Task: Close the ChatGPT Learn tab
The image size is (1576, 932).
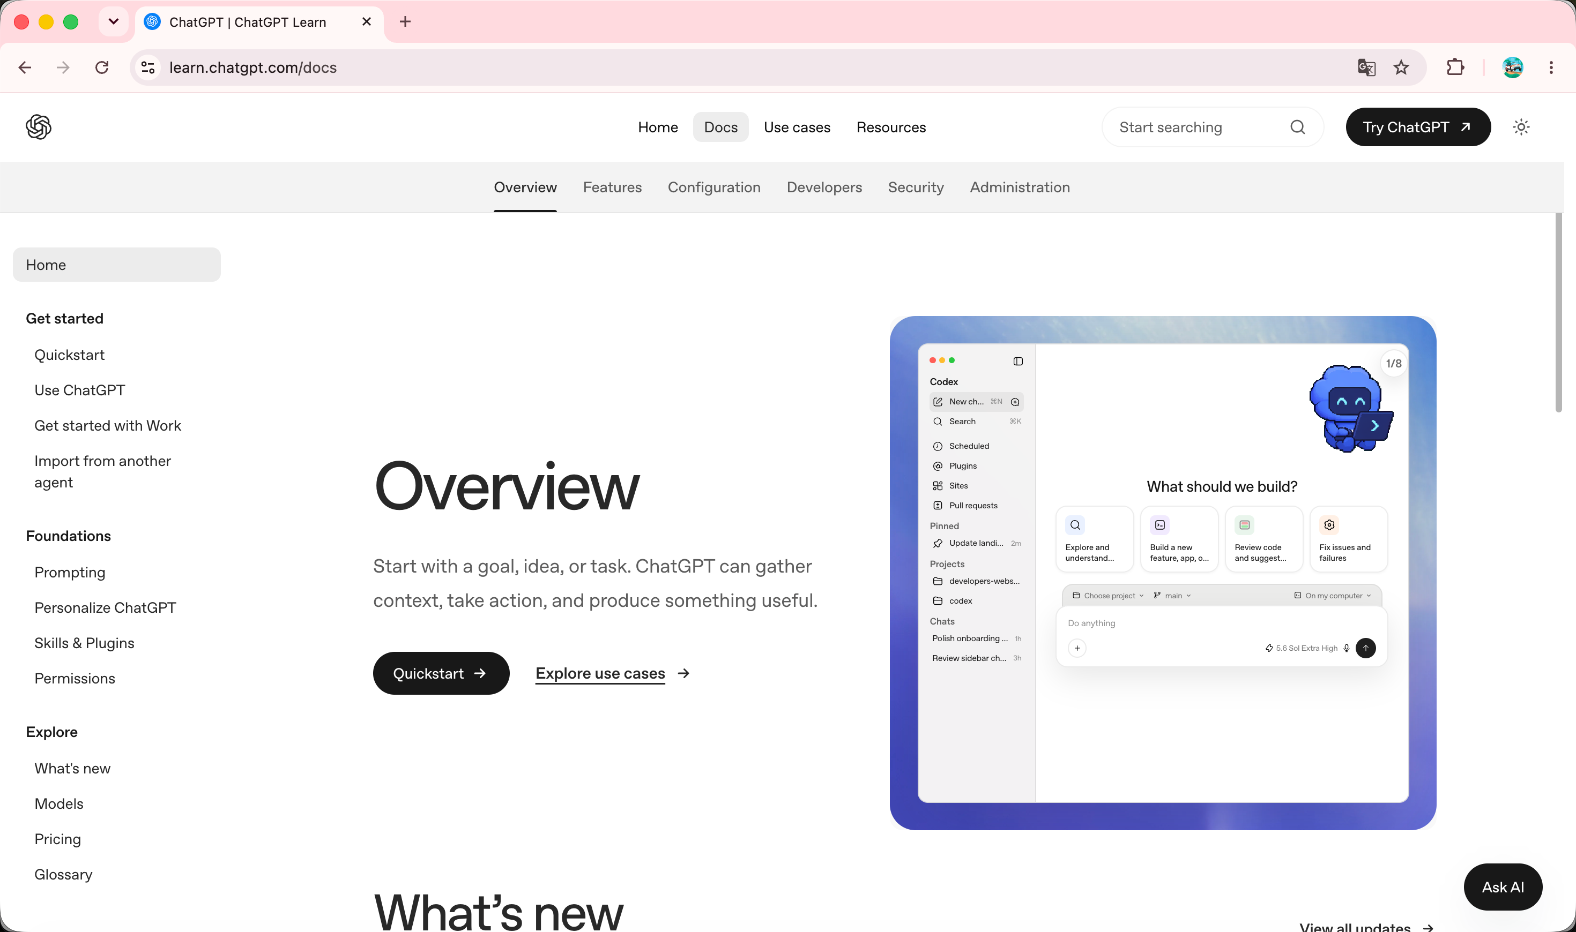Action: 367,22
